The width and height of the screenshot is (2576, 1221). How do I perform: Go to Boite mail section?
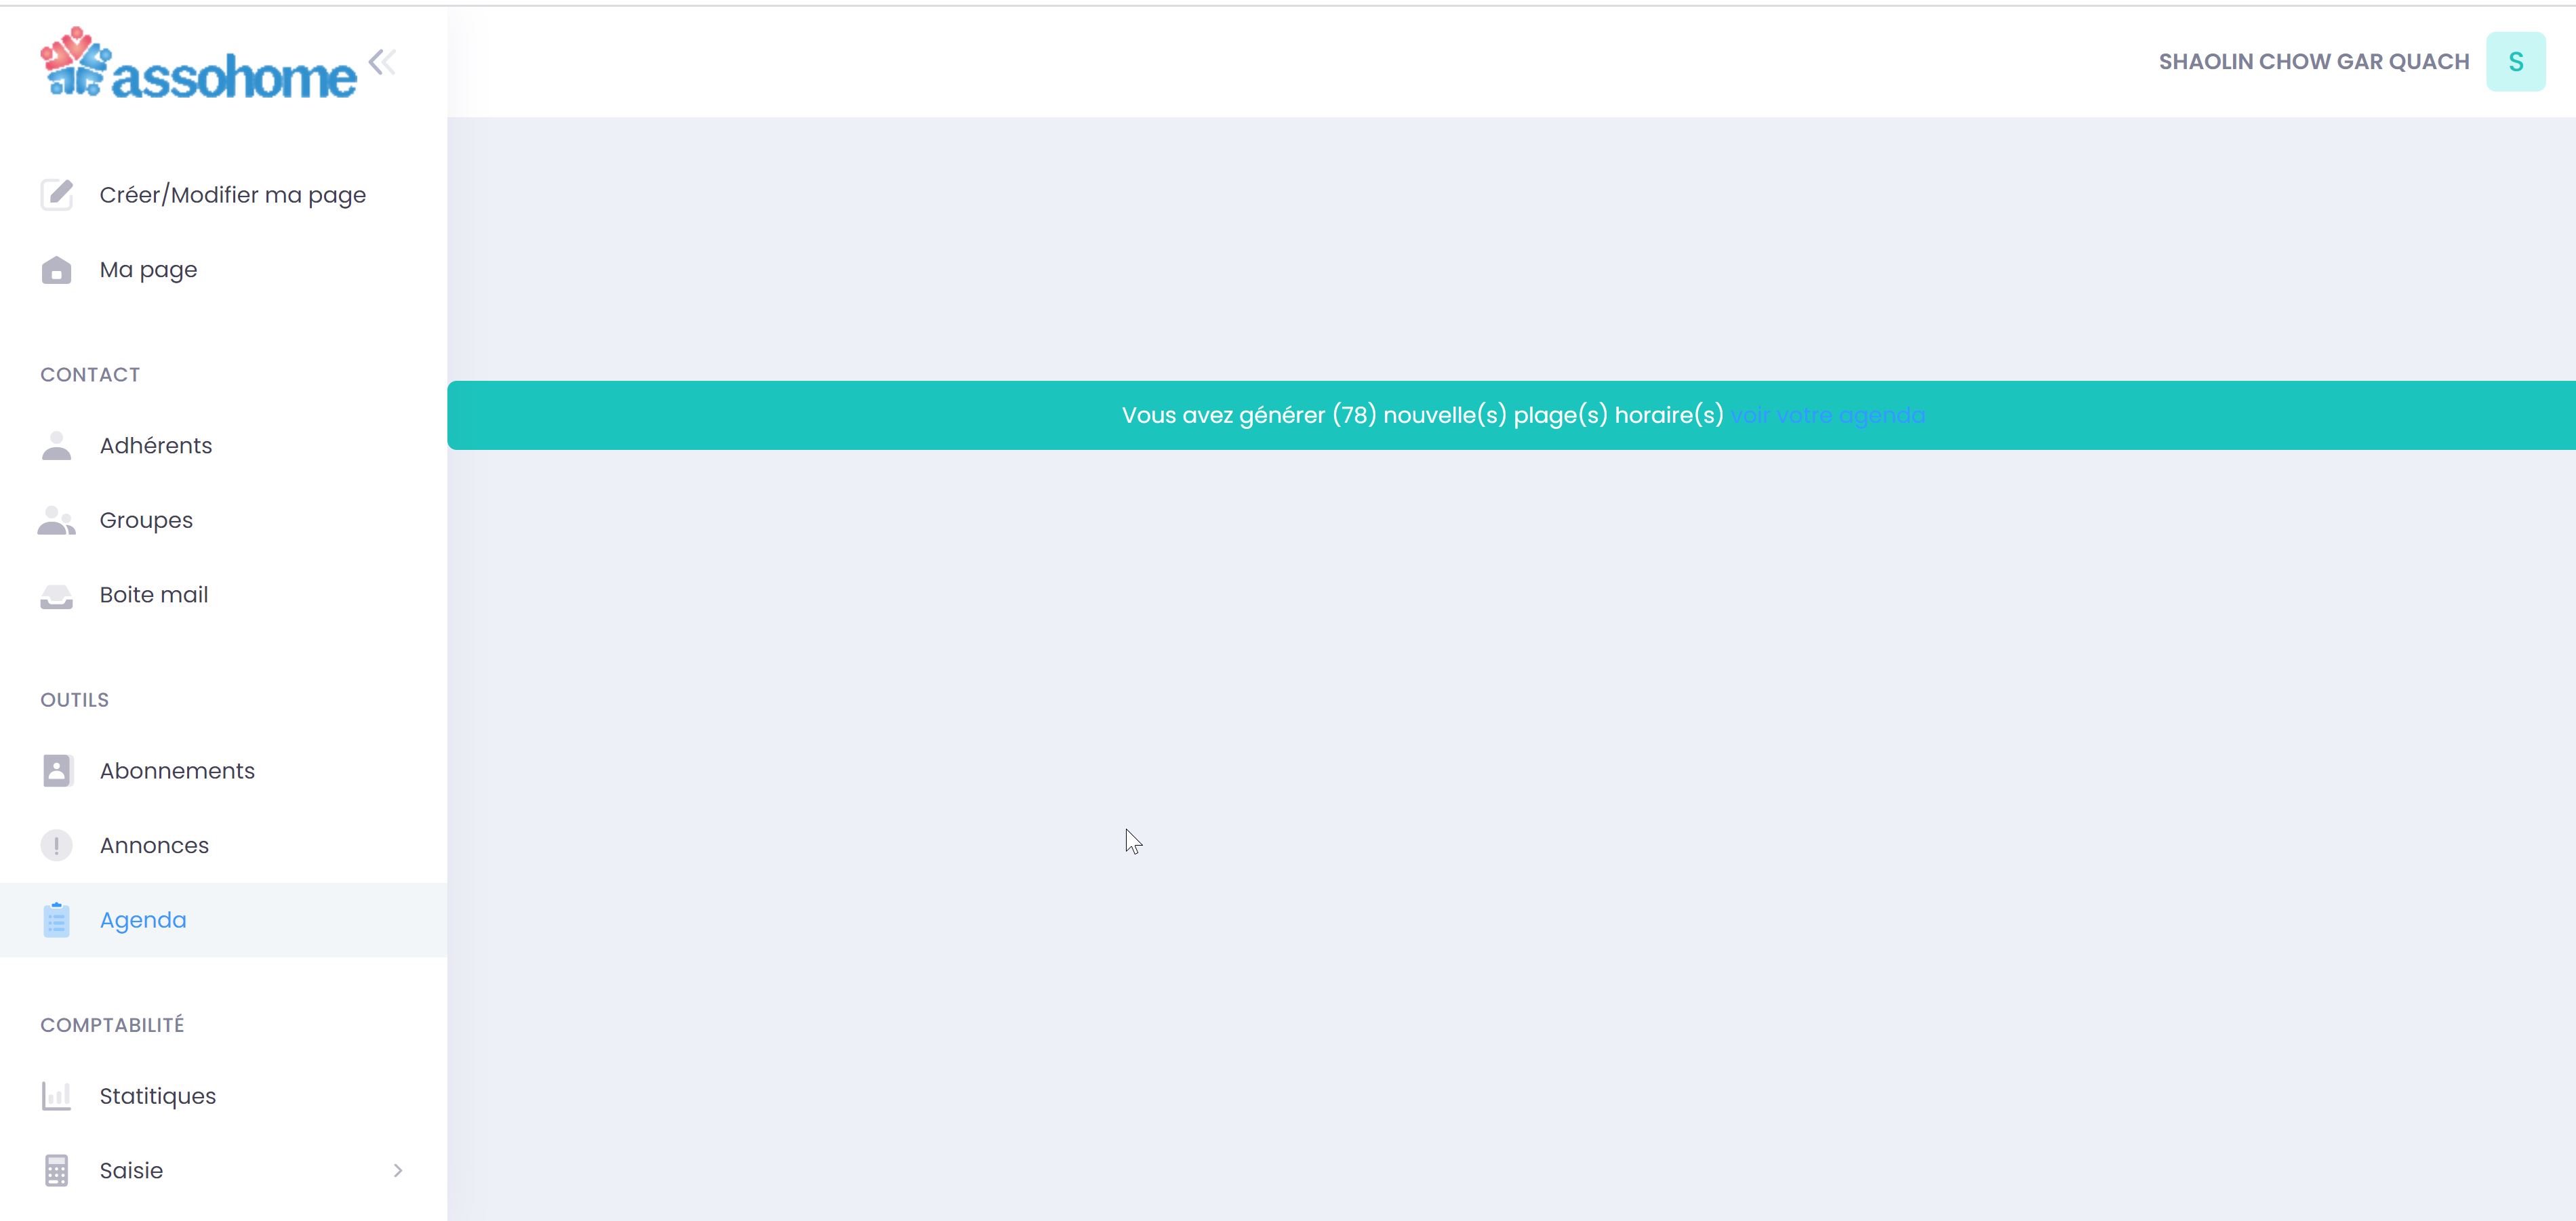click(x=154, y=596)
